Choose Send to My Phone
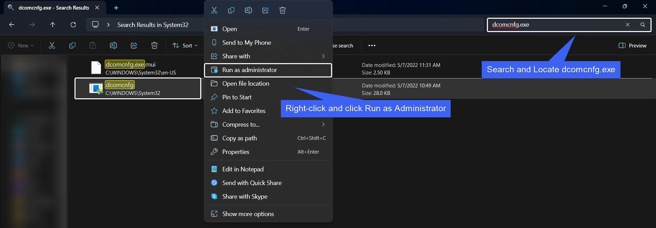656x228 pixels. click(x=268, y=43)
